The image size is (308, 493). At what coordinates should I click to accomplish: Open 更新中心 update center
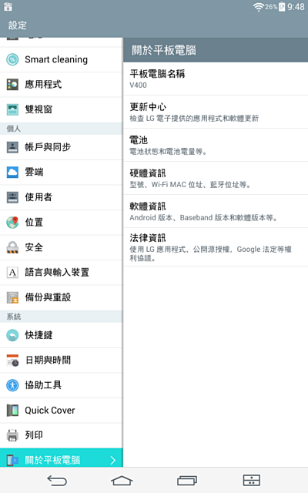tap(216, 112)
